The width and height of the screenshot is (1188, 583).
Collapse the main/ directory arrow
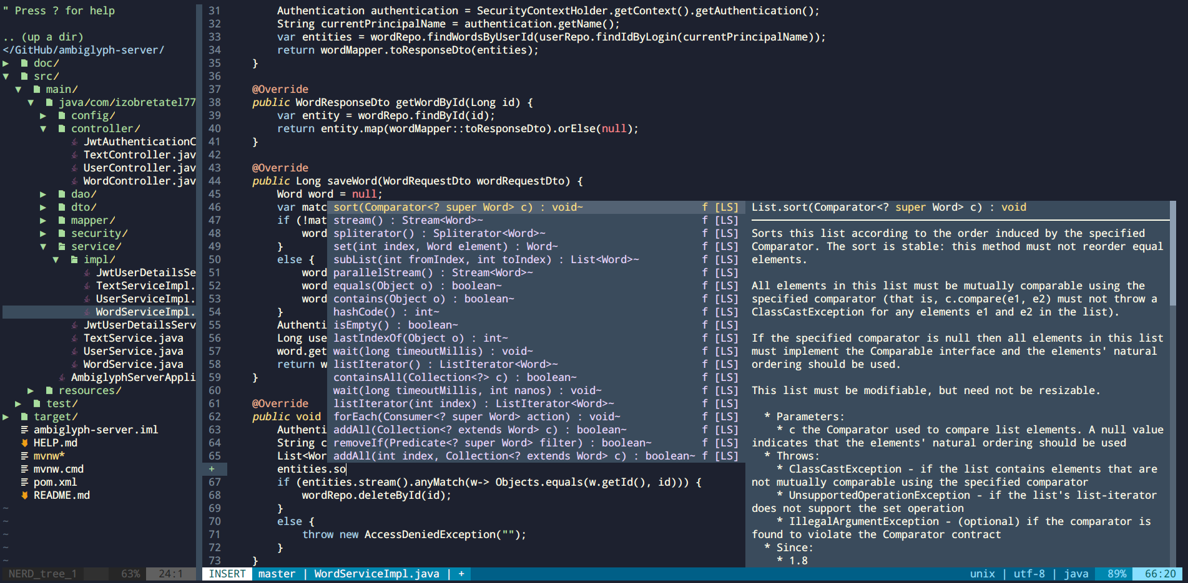pyautogui.click(x=18, y=89)
